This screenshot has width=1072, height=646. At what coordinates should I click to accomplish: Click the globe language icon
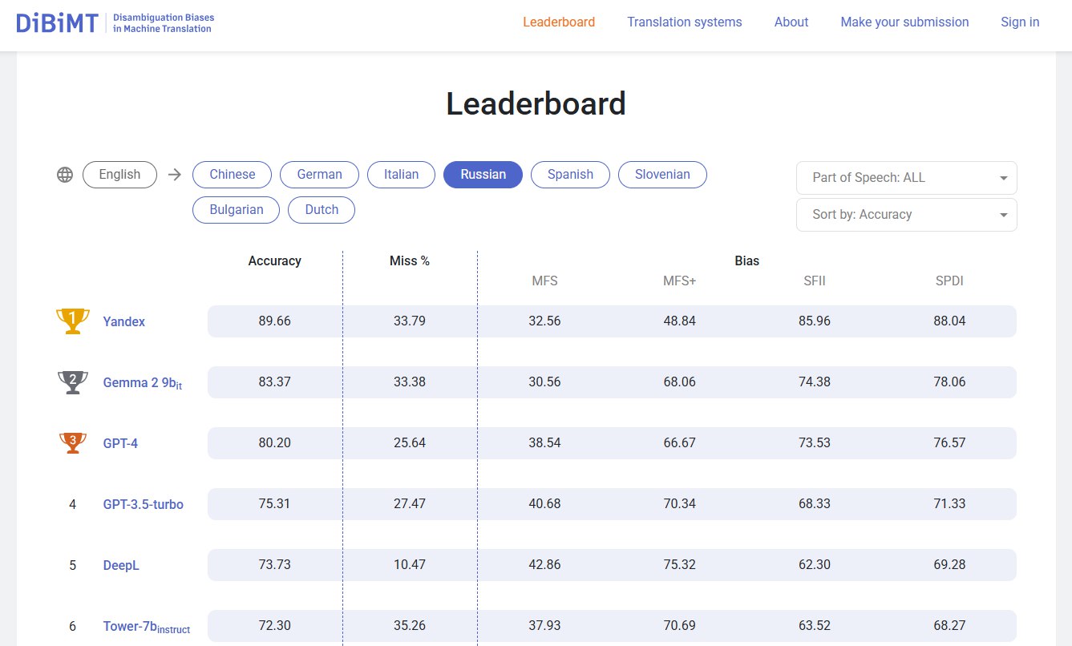65,175
